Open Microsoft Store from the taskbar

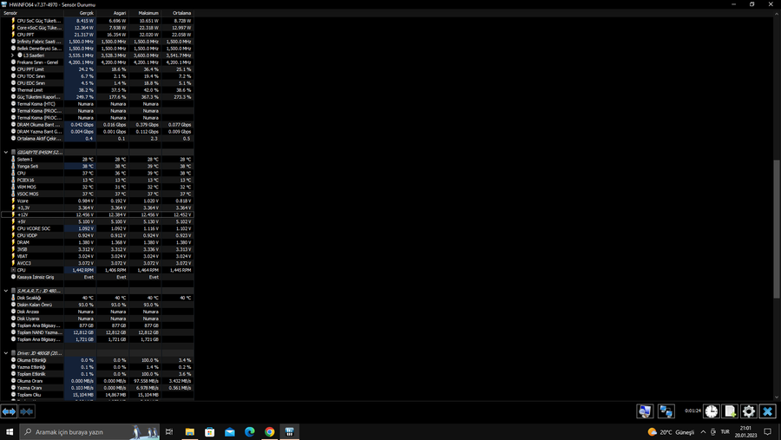point(210,431)
